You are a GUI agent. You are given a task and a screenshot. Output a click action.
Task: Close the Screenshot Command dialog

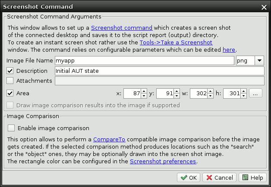tap(264, 7)
